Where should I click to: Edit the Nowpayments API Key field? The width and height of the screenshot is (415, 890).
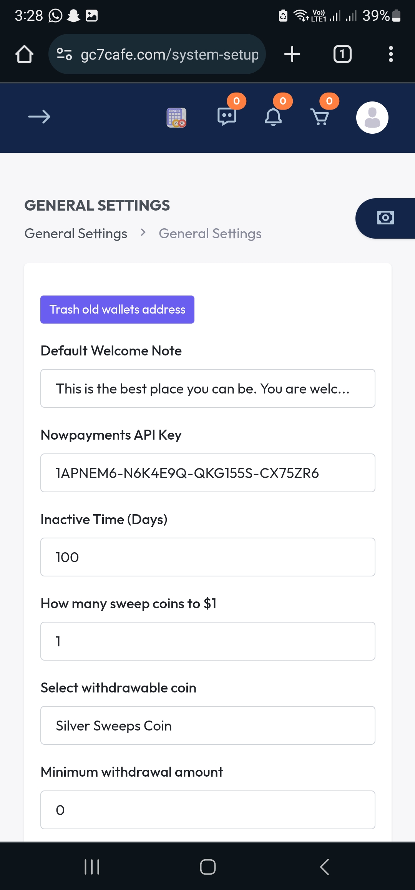point(208,473)
